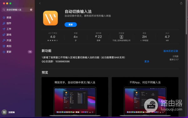Image resolution: width=188 pixels, height=118 pixels.
Task: Click the green window zoom button
Action: [x=10, y=3]
